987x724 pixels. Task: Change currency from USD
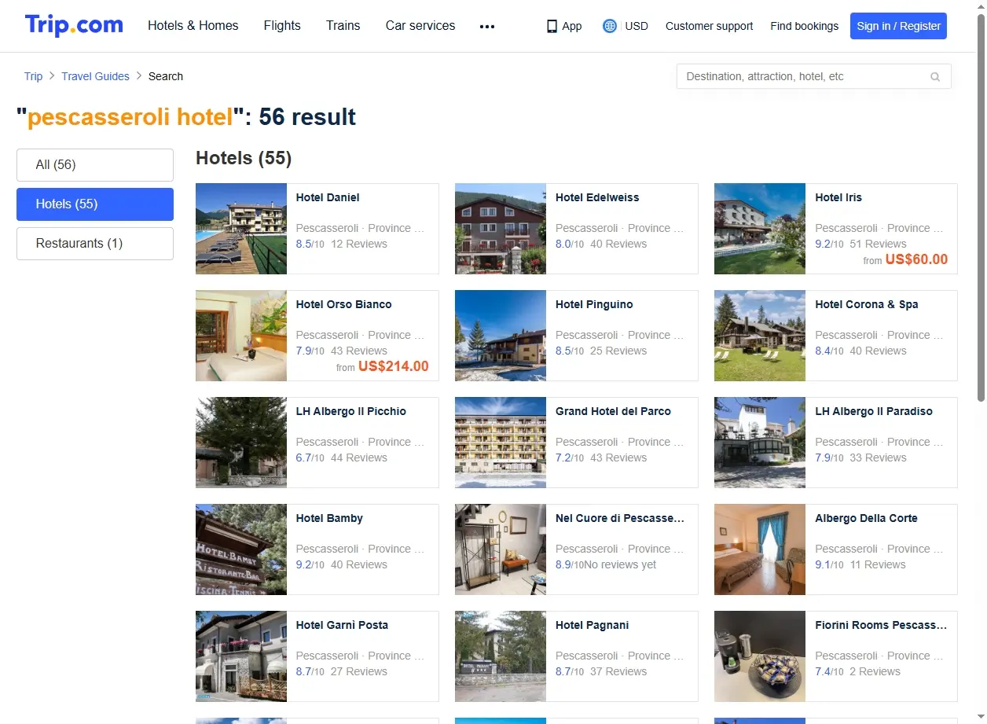pos(637,26)
